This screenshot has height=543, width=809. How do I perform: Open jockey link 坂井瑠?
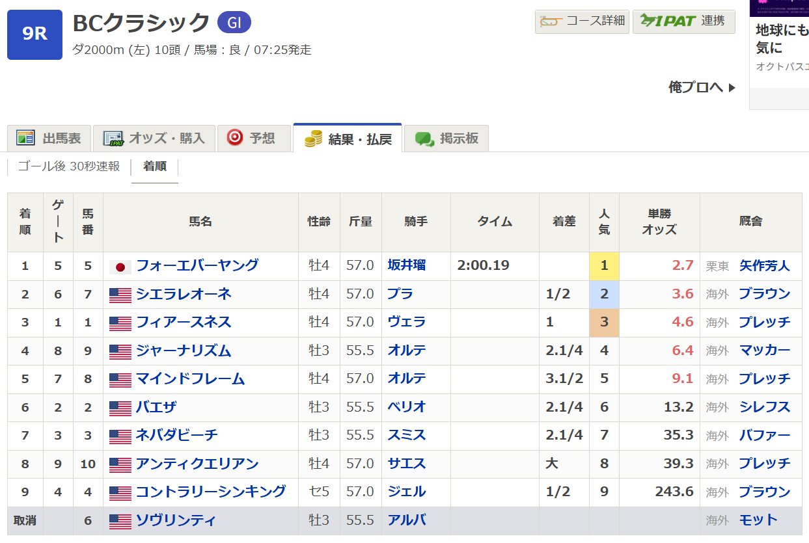(406, 265)
